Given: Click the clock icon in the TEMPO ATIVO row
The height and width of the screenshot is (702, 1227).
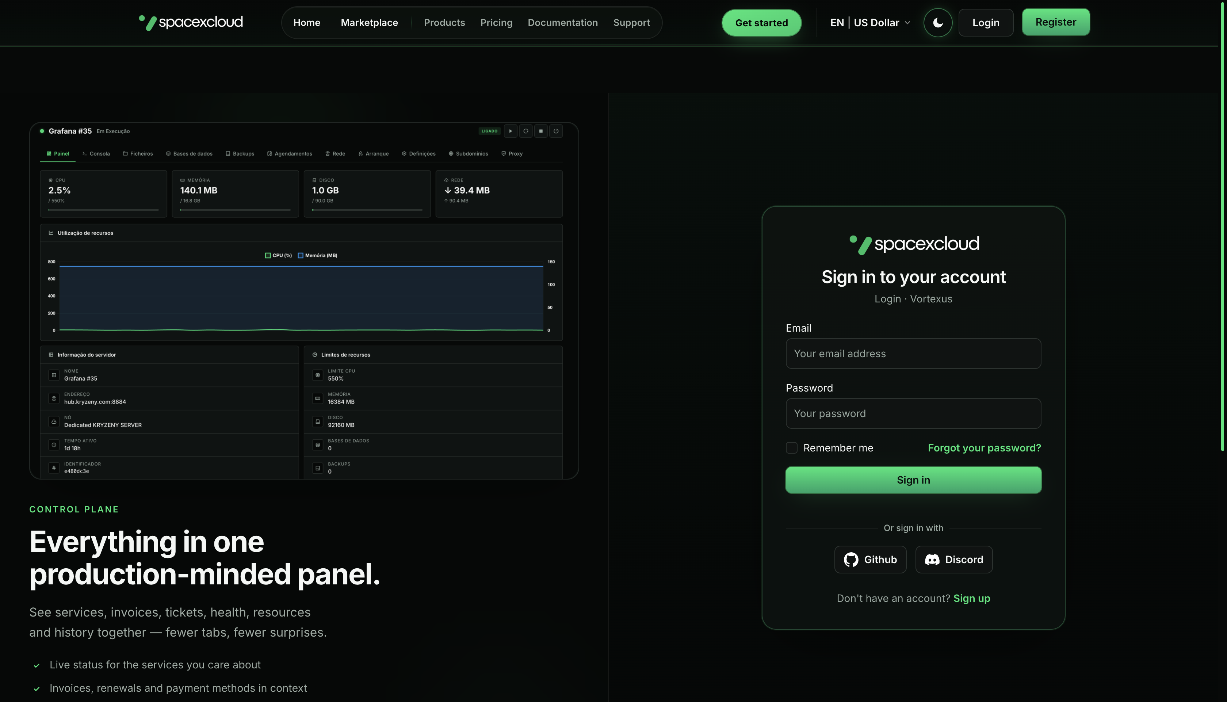Looking at the screenshot, I should (x=54, y=445).
